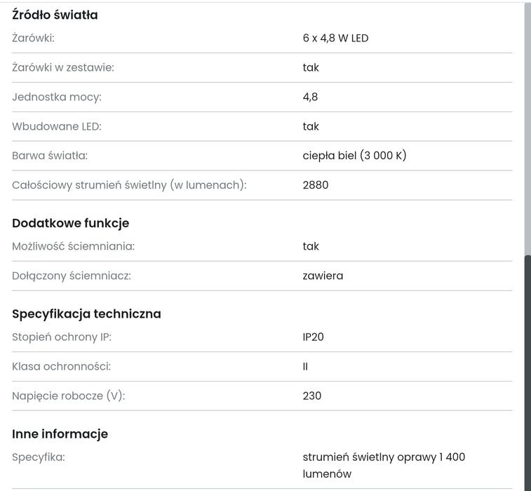This screenshot has height=491, width=531.
Task: Click the vertical scrollbar thumb
Action: [527, 372]
